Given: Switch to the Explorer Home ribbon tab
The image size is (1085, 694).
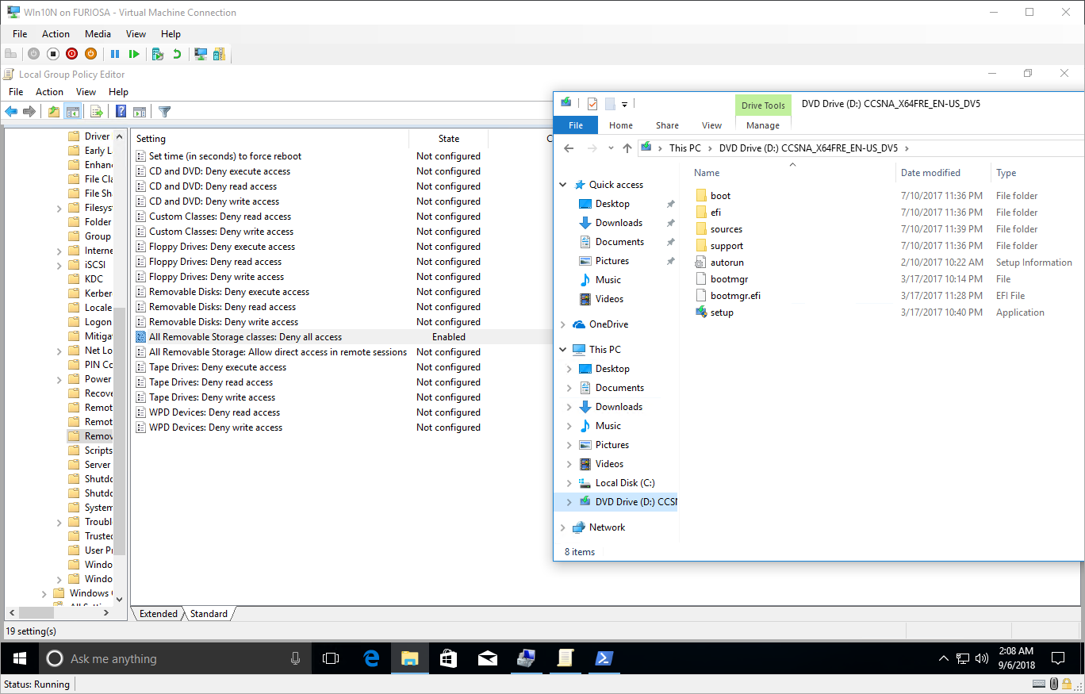Looking at the screenshot, I should 621,125.
